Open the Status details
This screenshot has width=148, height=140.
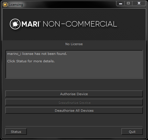coord(16,132)
